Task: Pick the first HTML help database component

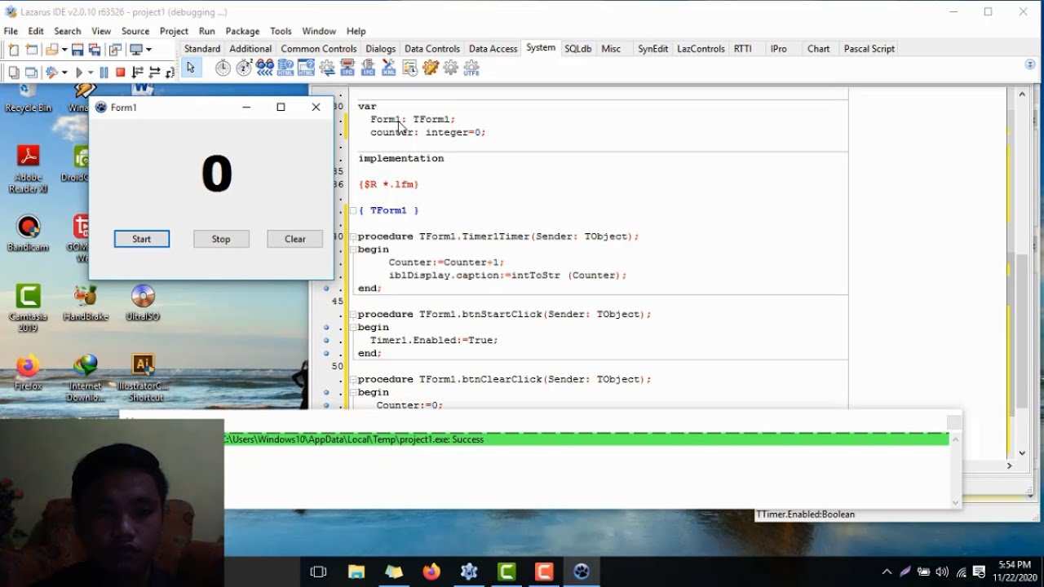Action: tap(285, 68)
